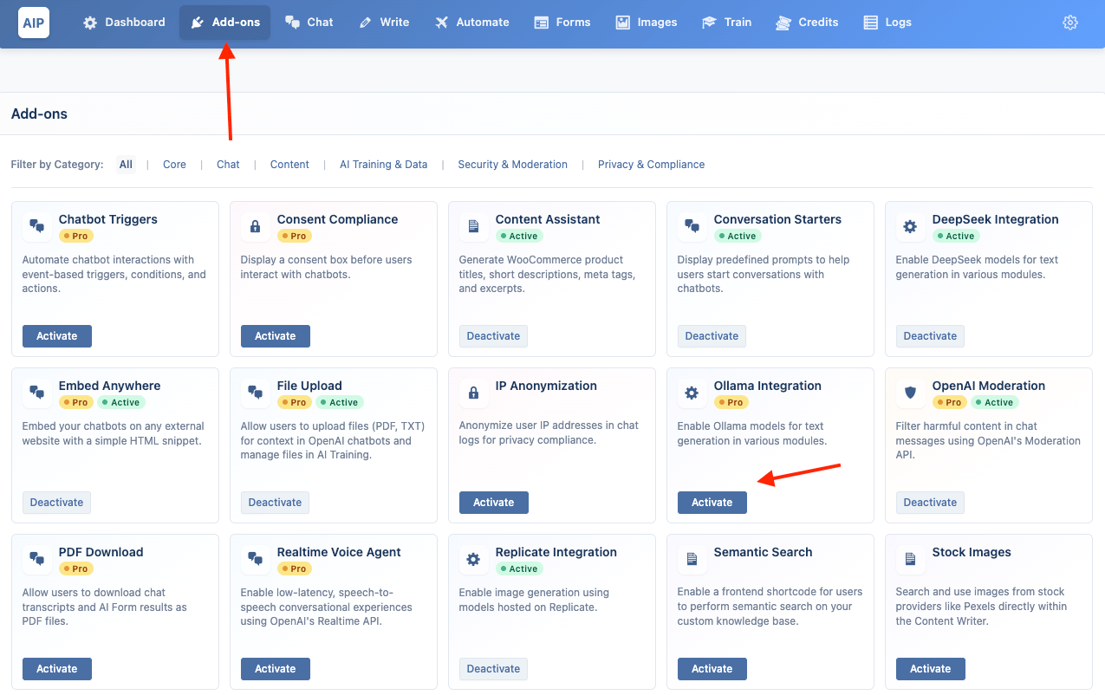1105x695 pixels.
Task: Filter by Security & Moderation
Action: (512, 165)
